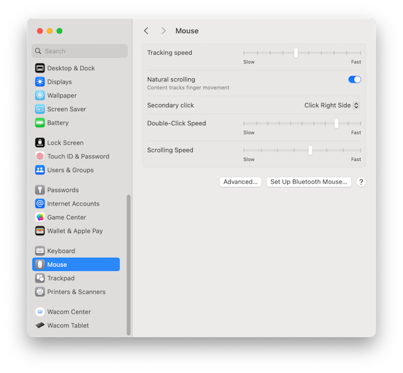Click the Advanced... button
Screen dimensions: 403x373
coord(241,182)
